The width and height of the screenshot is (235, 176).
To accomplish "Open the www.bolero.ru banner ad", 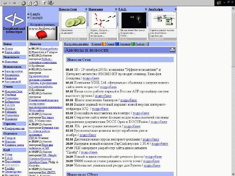I will point(42,33).
